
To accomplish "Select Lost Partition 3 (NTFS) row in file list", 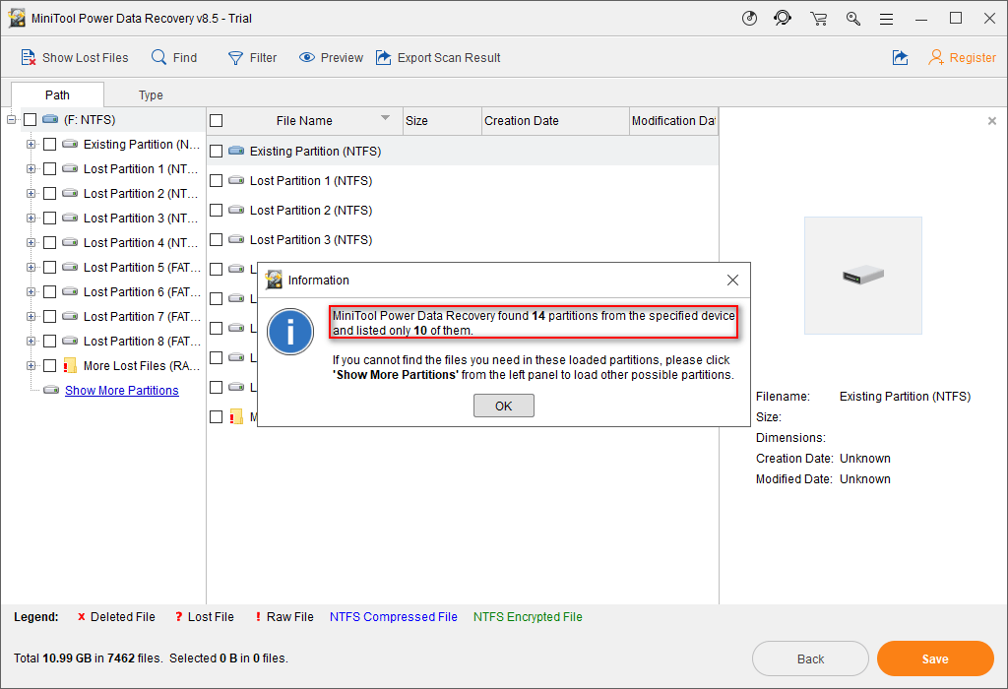I will pos(463,240).
